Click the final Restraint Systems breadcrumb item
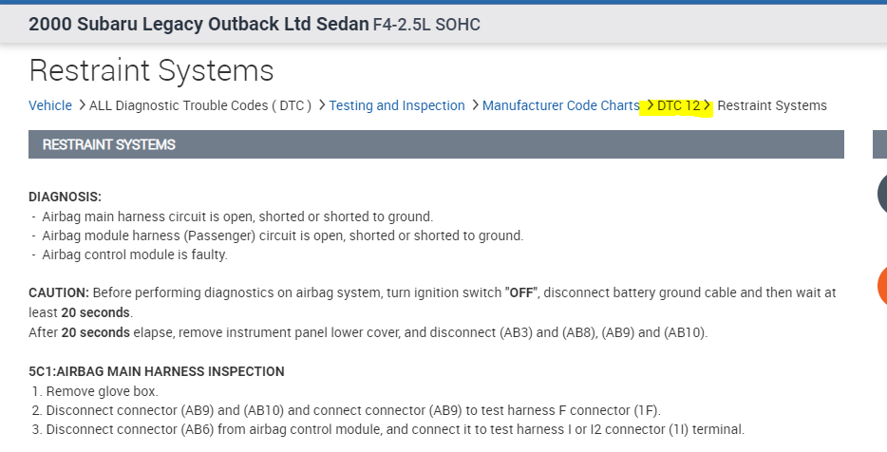Viewport: 887px width, 452px height. (772, 105)
